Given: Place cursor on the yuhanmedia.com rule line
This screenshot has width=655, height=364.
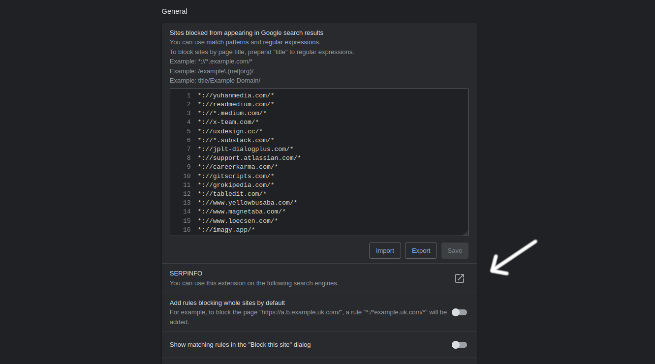Looking at the screenshot, I should pos(236,95).
